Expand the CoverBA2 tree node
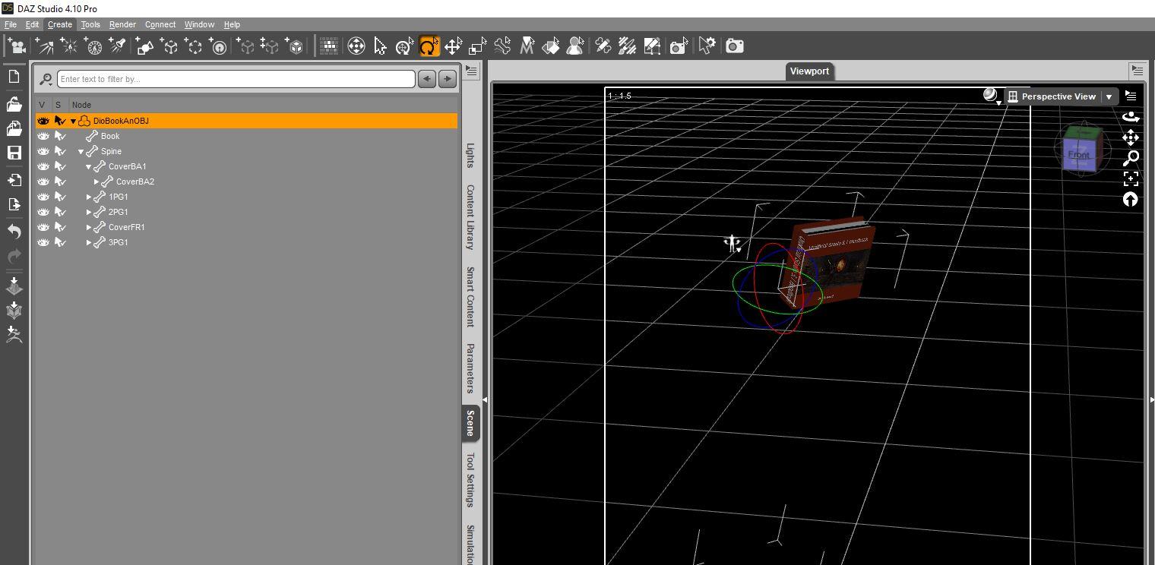Viewport: 1155px width, 565px height. coord(97,181)
